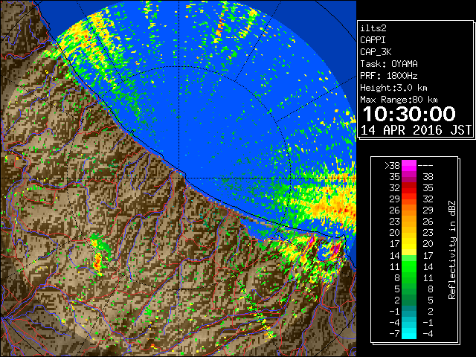Click the '14 APR 2016 JST' date
Viewport: 476px width, 357px height.
pyautogui.click(x=416, y=130)
